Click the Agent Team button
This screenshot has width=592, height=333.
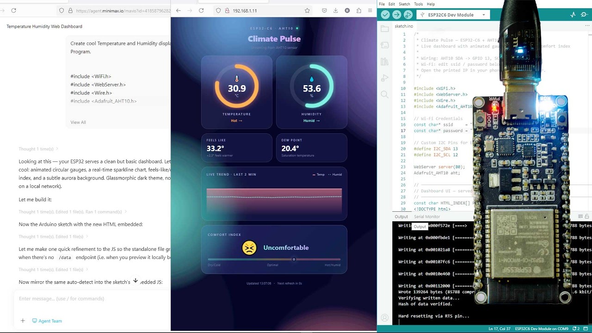(x=47, y=321)
